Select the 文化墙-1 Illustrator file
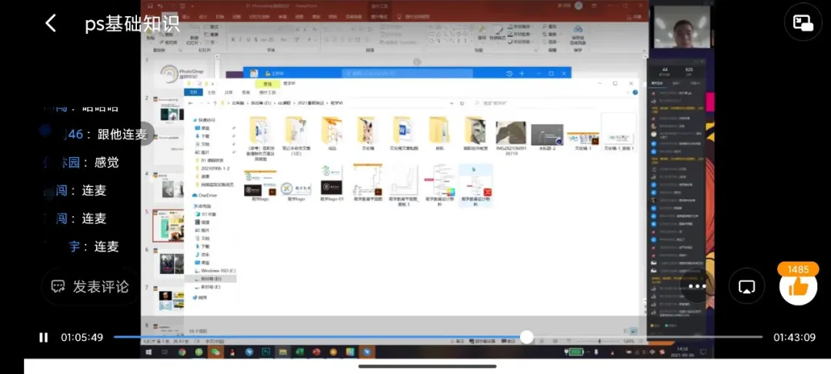The height and width of the screenshot is (374, 831). click(583, 141)
